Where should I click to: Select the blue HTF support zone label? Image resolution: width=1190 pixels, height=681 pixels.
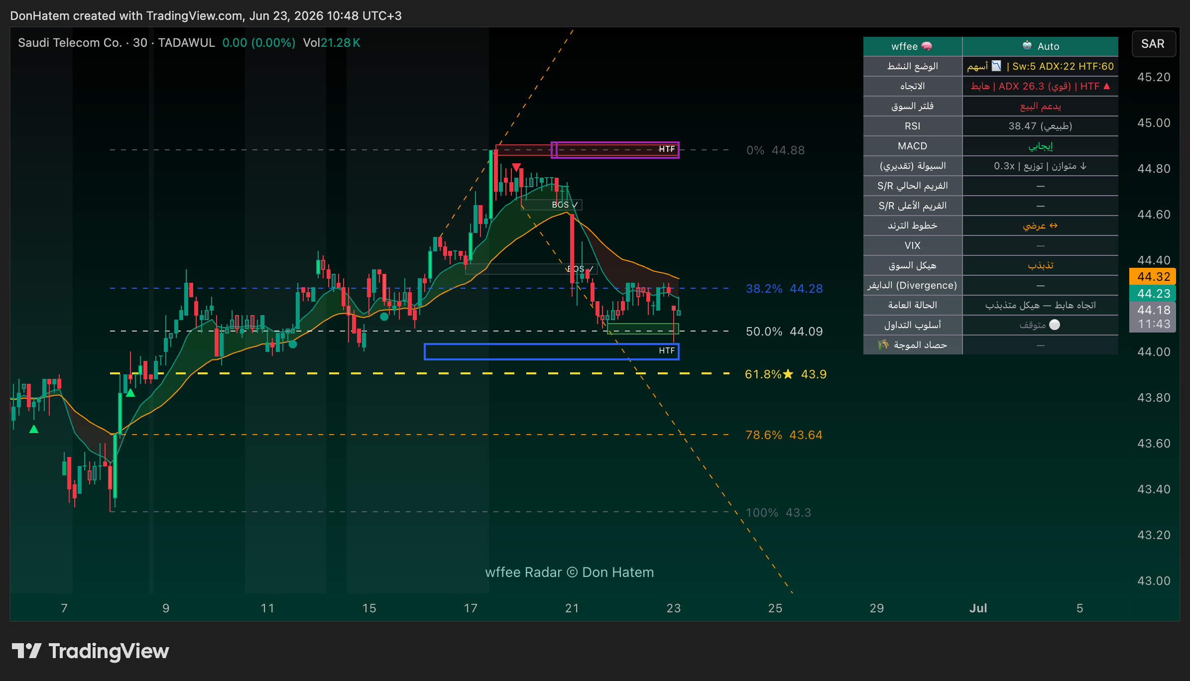667,351
